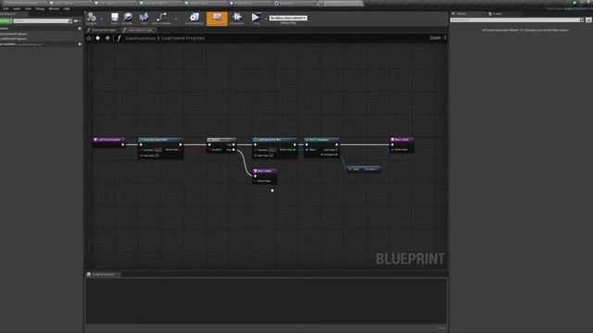Focus the Details panel search field
Viewport: 593px width, 333px height.
(517, 20)
